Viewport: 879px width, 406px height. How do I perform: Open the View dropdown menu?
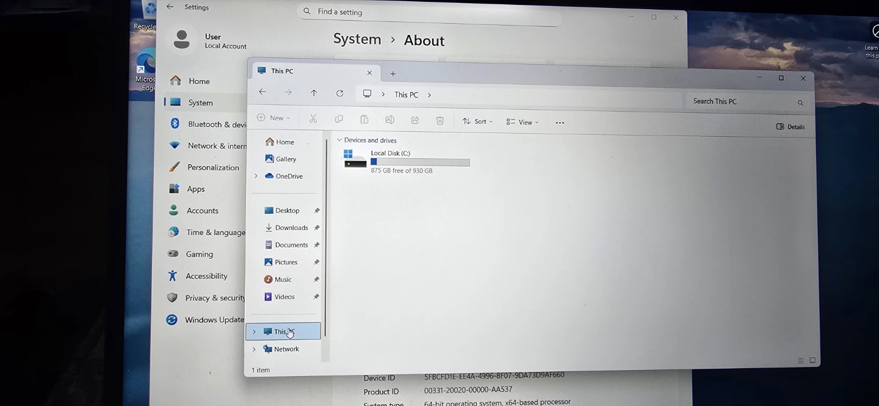click(523, 122)
